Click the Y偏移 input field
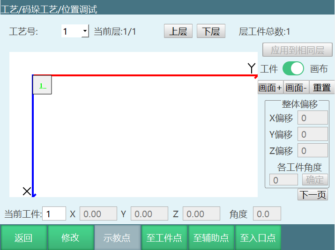Image resolution: width=335 pixels, height=250 pixels. (x=313, y=134)
